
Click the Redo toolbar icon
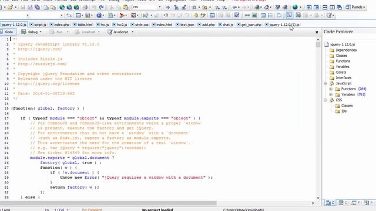101,7
